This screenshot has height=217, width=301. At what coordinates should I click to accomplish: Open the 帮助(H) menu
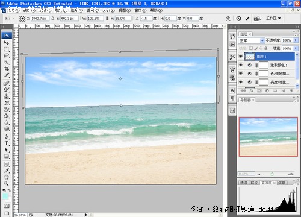(157, 10)
